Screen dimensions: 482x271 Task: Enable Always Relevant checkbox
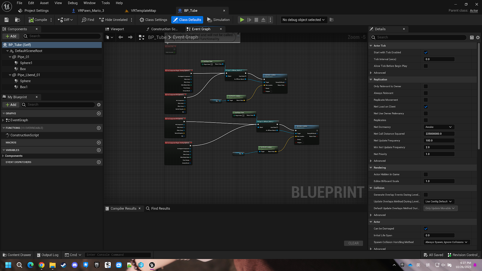click(x=426, y=93)
